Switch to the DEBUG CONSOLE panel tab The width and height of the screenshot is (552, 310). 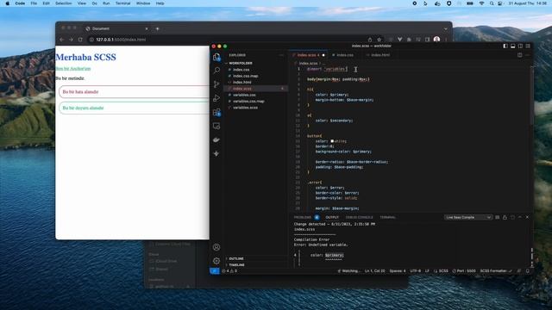[x=359, y=218]
